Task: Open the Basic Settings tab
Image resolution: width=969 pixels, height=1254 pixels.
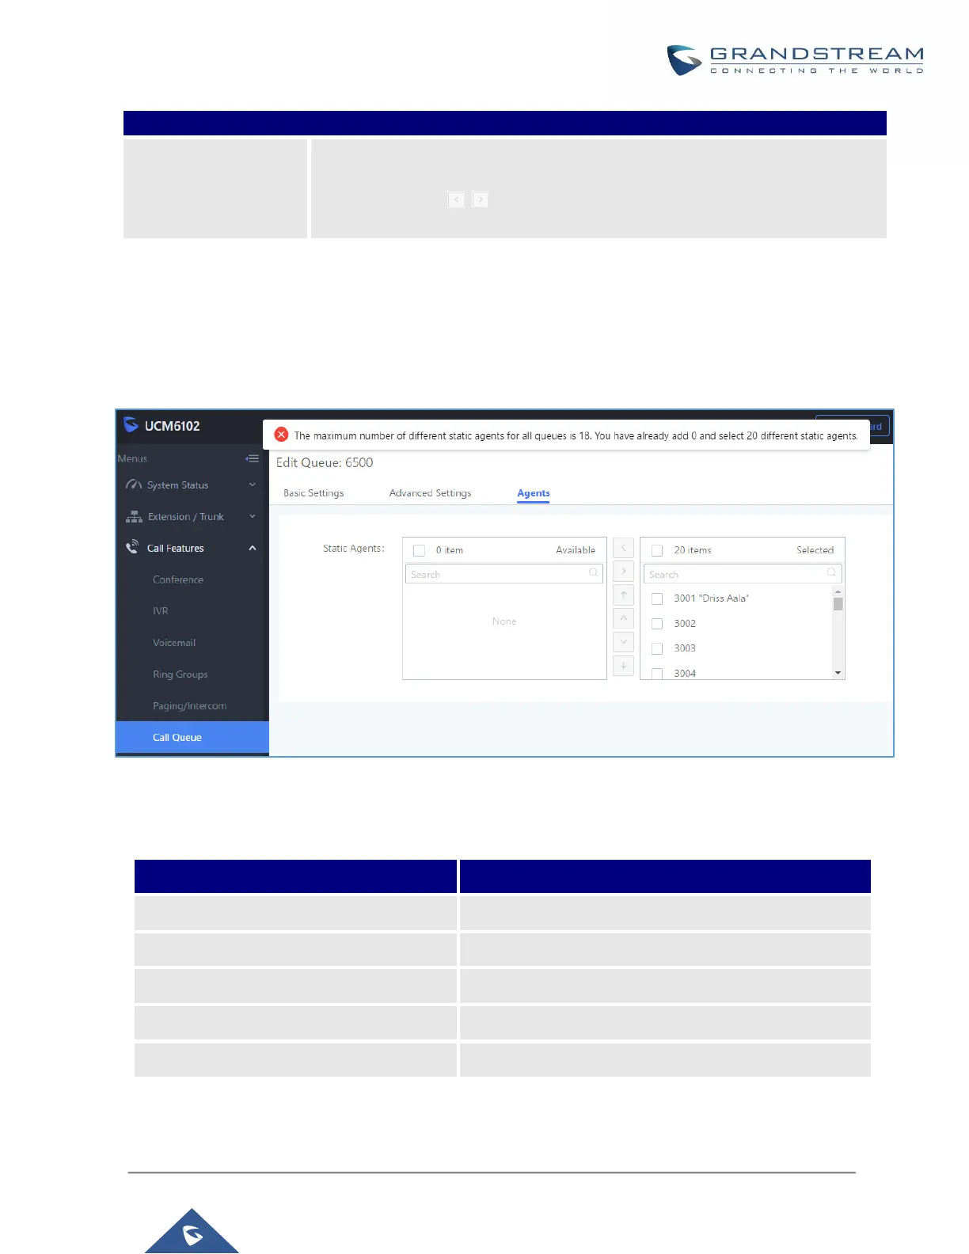Action: (x=313, y=493)
